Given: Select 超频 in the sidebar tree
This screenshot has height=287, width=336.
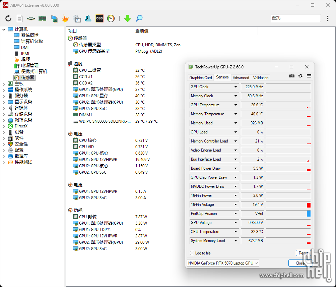Looking at the screenshot, I should [25, 59].
